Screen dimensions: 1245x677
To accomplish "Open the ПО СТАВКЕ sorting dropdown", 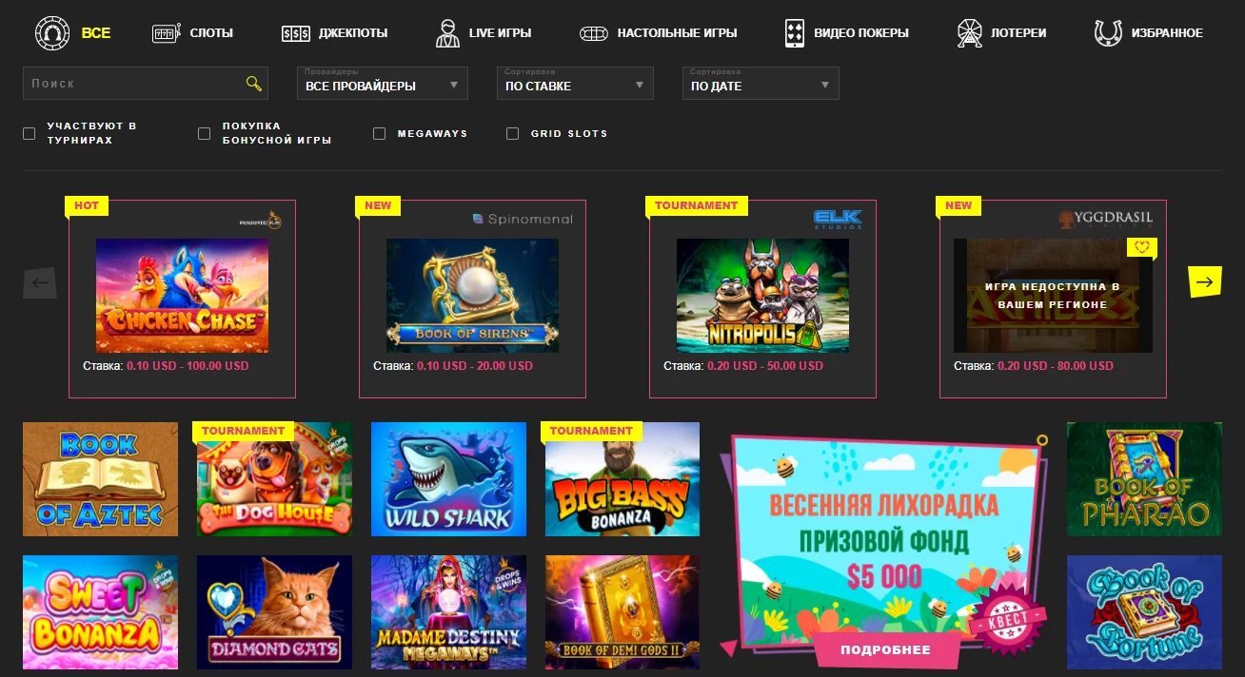I will coord(575,83).
